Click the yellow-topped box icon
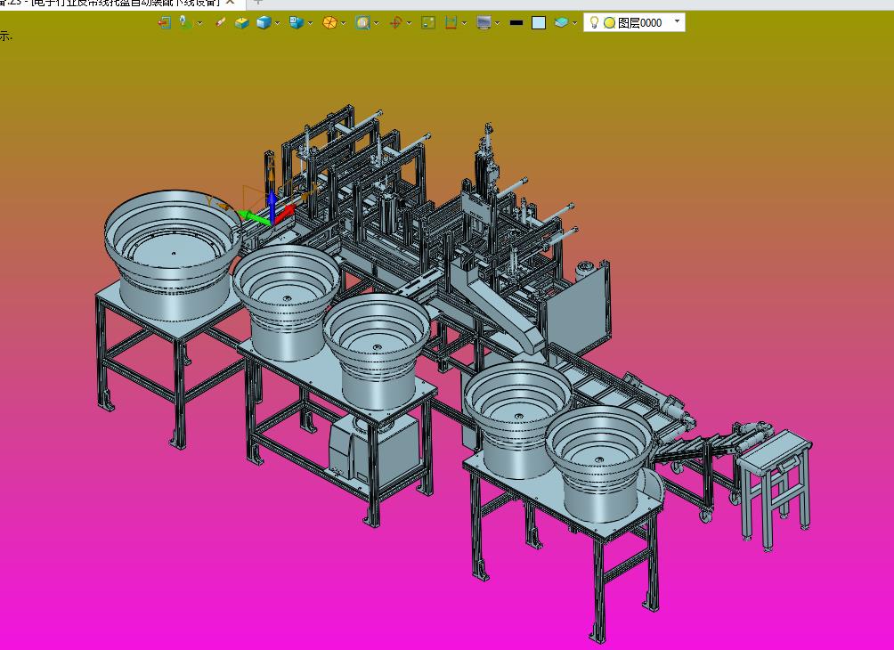This screenshot has width=894, height=650. (x=241, y=23)
